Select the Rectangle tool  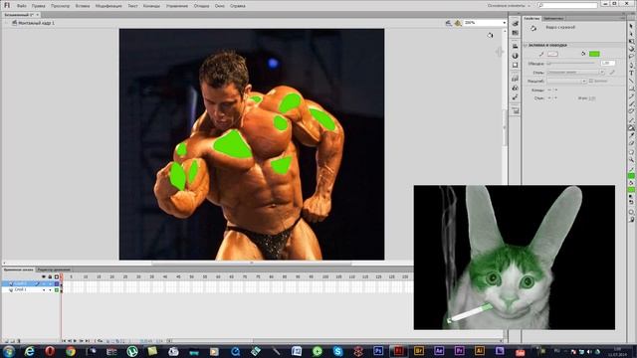click(x=632, y=89)
